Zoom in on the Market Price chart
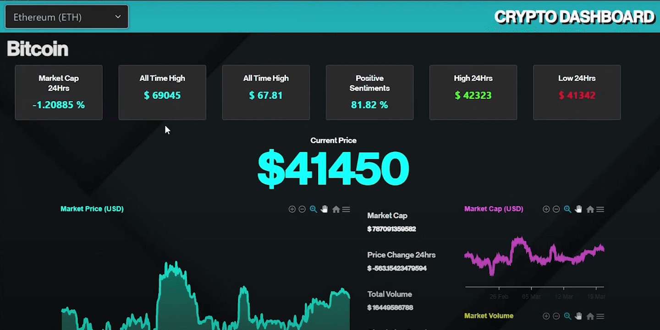Image resolution: width=660 pixels, height=330 pixels. pos(292,209)
